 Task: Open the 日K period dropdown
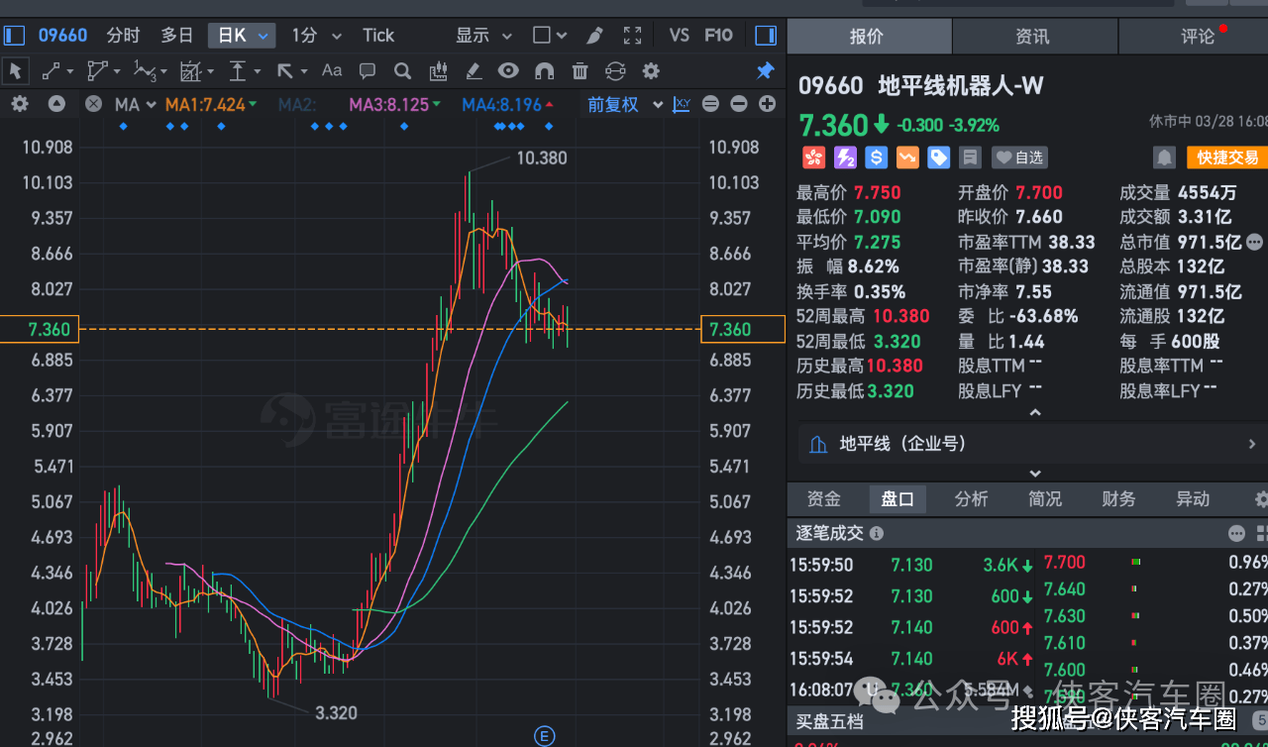pos(242,36)
